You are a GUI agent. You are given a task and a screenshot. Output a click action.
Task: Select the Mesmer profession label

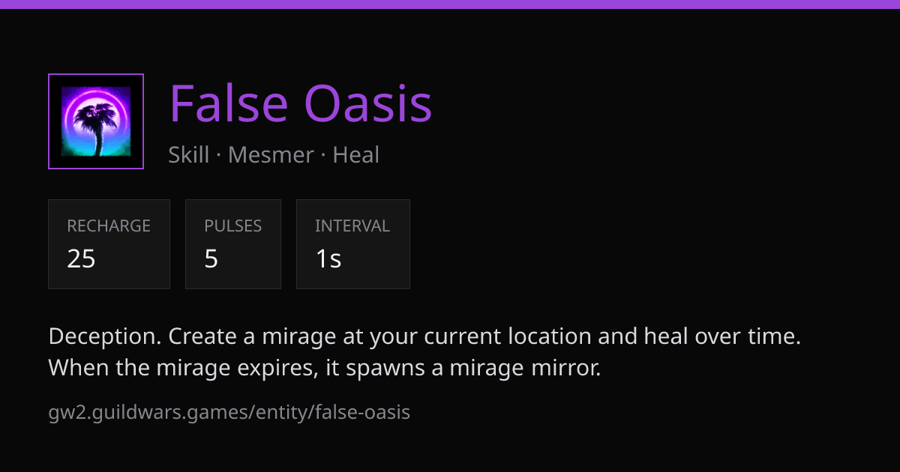[x=271, y=155]
